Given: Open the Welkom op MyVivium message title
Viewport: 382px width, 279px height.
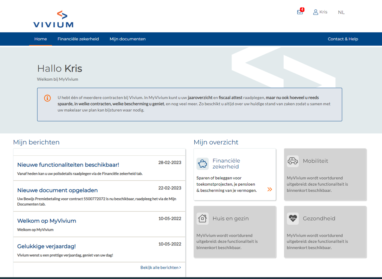Looking at the screenshot, I should (x=47, y=221).
